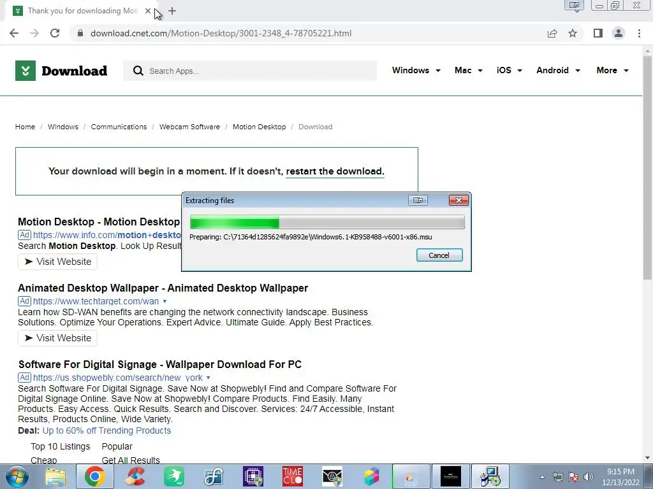Click the Extracting files dialog title bar icon
Viewport: 653px width, 489px height.
(x=418, y=201)
